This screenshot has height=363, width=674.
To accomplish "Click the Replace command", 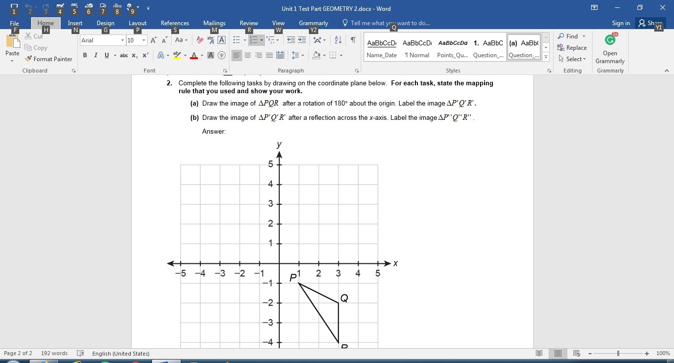I will (x=572, y=48).
